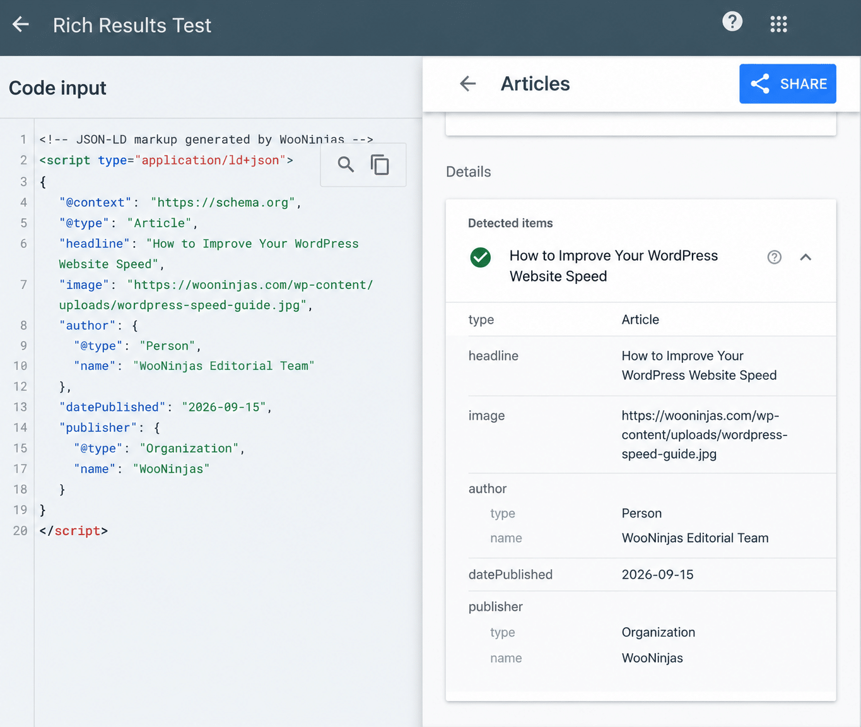Click the SHARE button
Image resolution: width=861 pixels, height=727 pixels.
coord(788,84)
